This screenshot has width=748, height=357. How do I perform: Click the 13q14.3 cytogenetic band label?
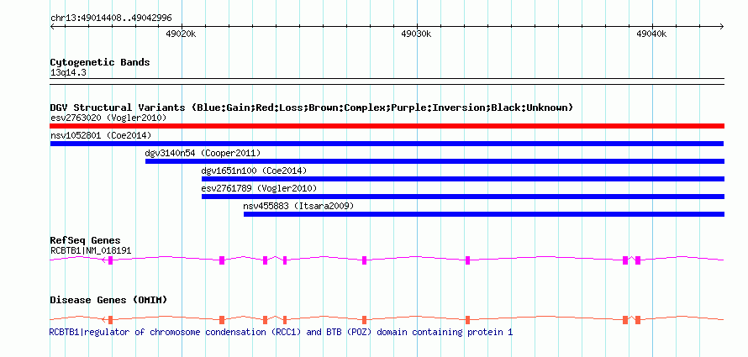pyautogui.click(x=68, y=73)
